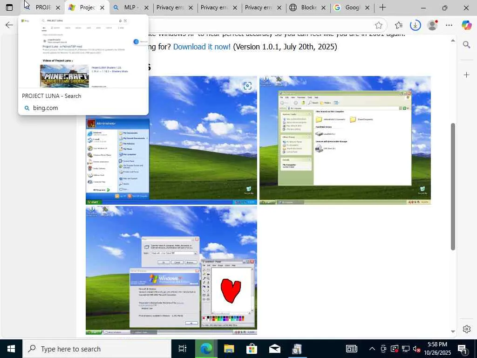Image resolution: width=477 pixels, height=358 pixels.
Task: Open File Explorer from the taskbar
Action: point(229,349)
